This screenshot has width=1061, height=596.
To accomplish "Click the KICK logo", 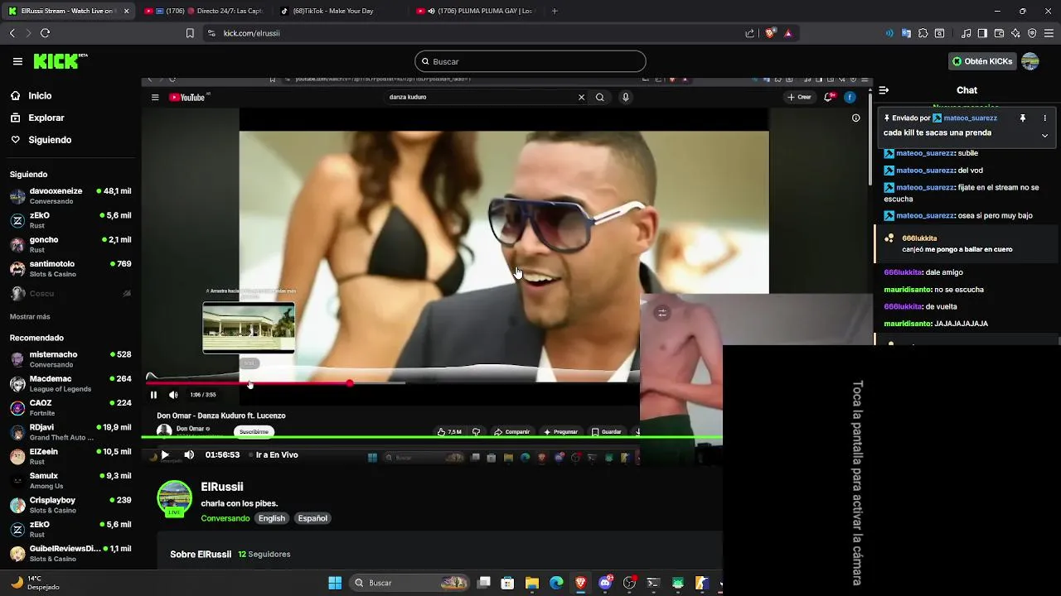I will pos(60,61).
